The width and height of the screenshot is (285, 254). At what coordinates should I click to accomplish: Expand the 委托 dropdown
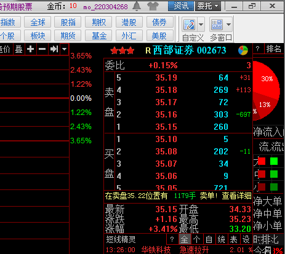pyautogui.click(x=208, y=6)
